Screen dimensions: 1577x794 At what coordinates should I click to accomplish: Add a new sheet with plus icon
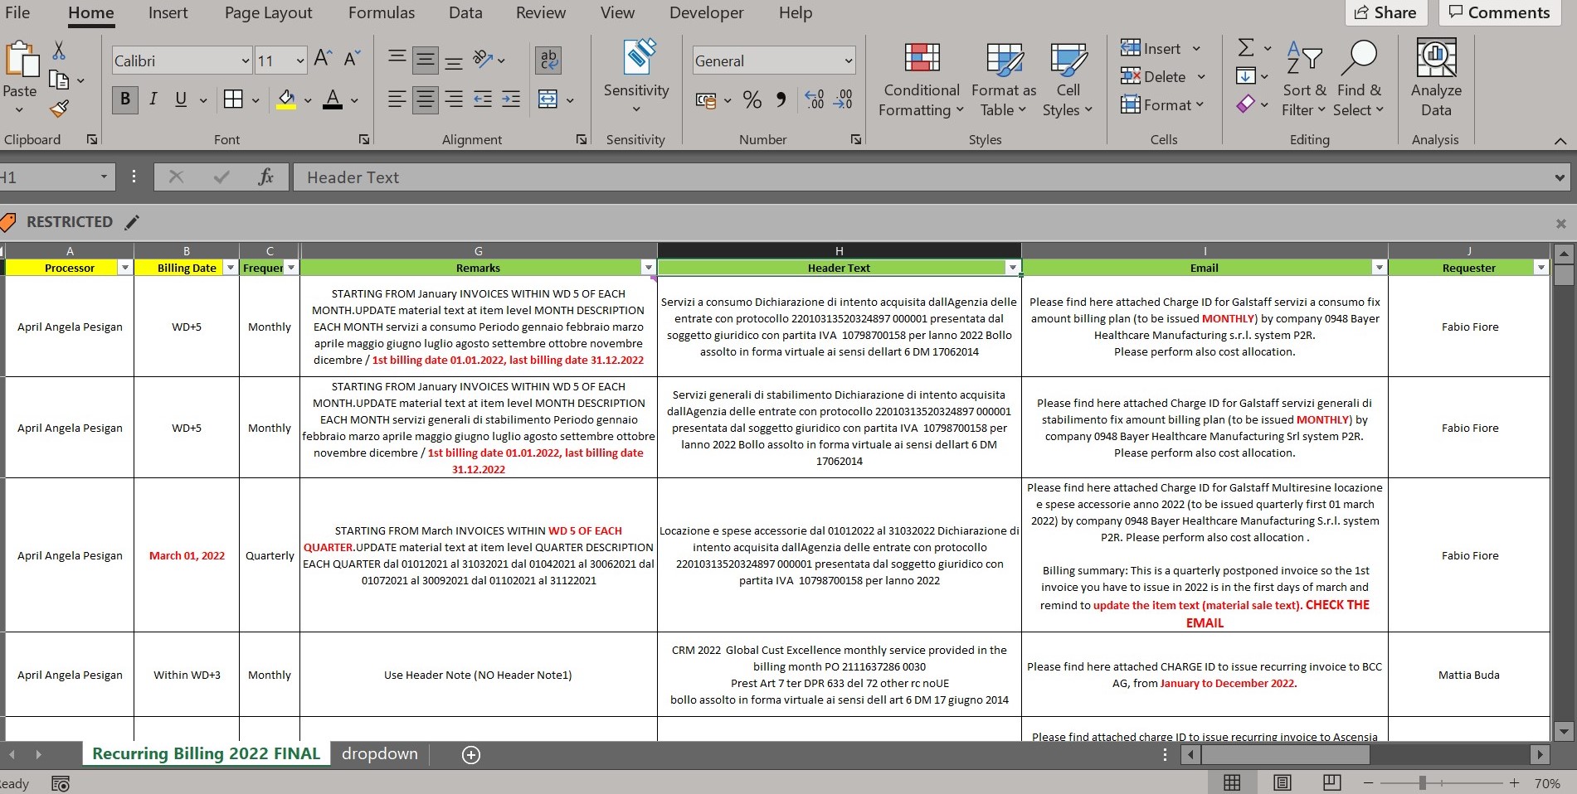click(x=471, y=754)
